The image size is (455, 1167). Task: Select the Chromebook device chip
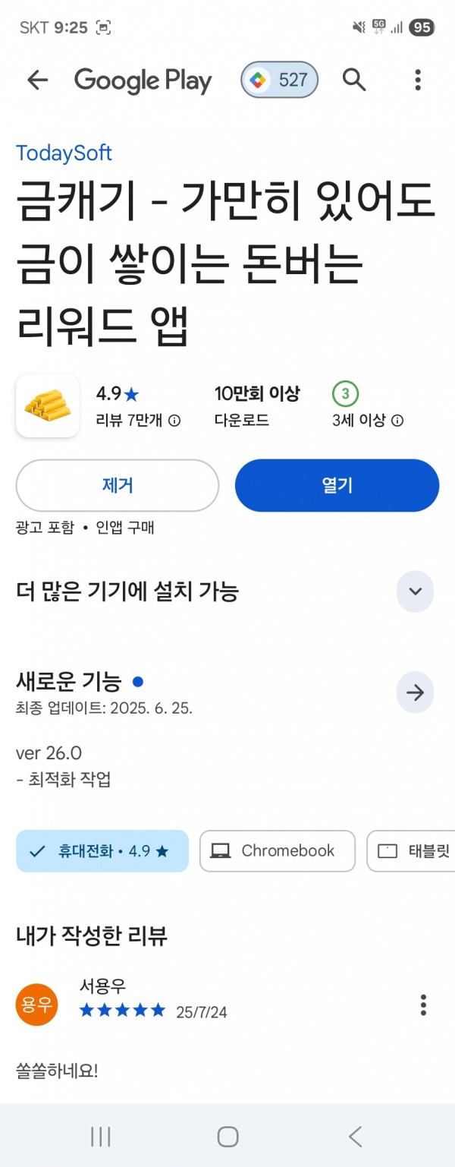pyautogui.click(x=278, y=851)
